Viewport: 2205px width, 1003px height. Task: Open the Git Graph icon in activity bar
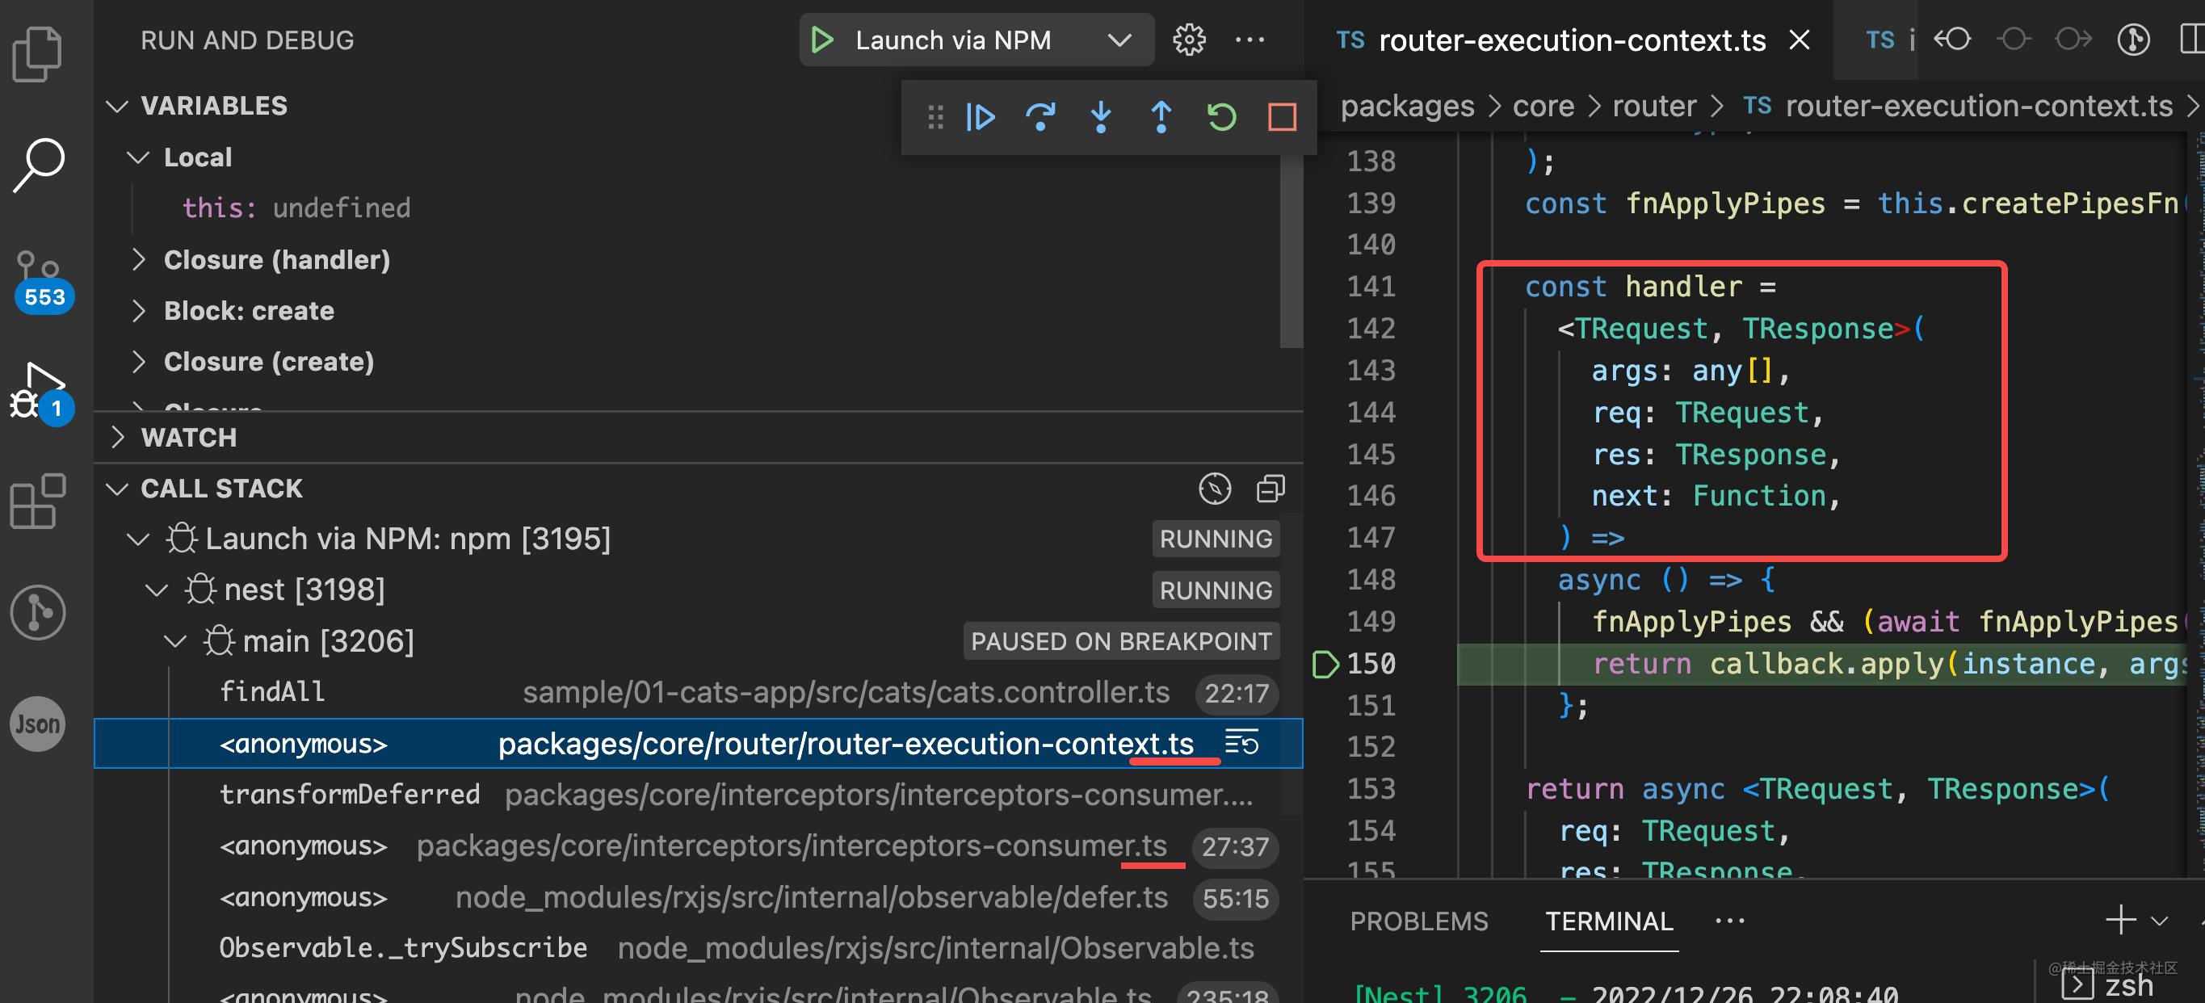point(38,613)
